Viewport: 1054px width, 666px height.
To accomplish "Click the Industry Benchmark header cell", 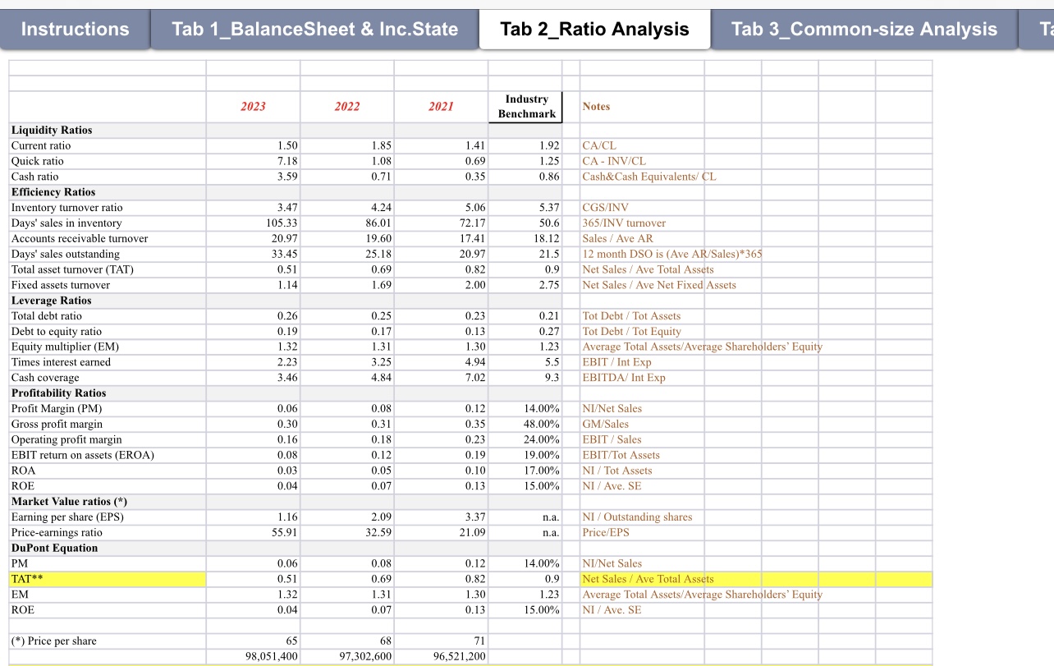I will 526,107.
